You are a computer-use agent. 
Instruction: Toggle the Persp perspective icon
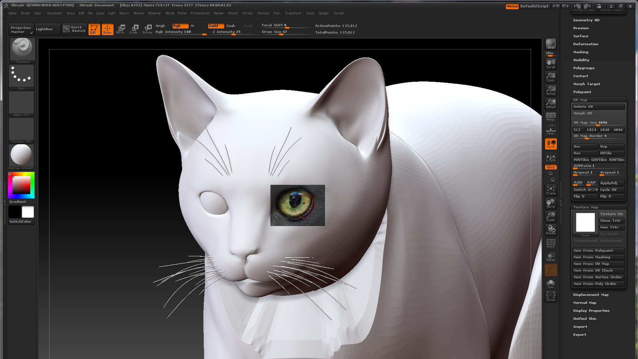[551, 116]
